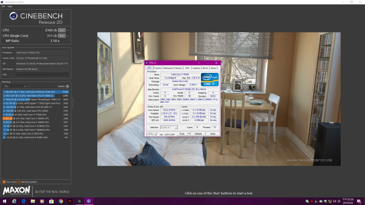Click the Close button in CPU-Z
Viewport: 365px width, 205px height.
click(212, 134)
